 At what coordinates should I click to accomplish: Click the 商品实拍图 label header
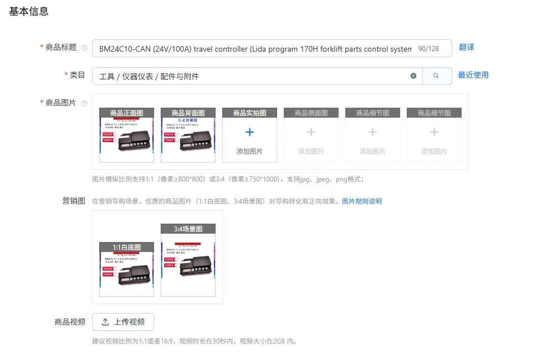click(x=249, y=113)
